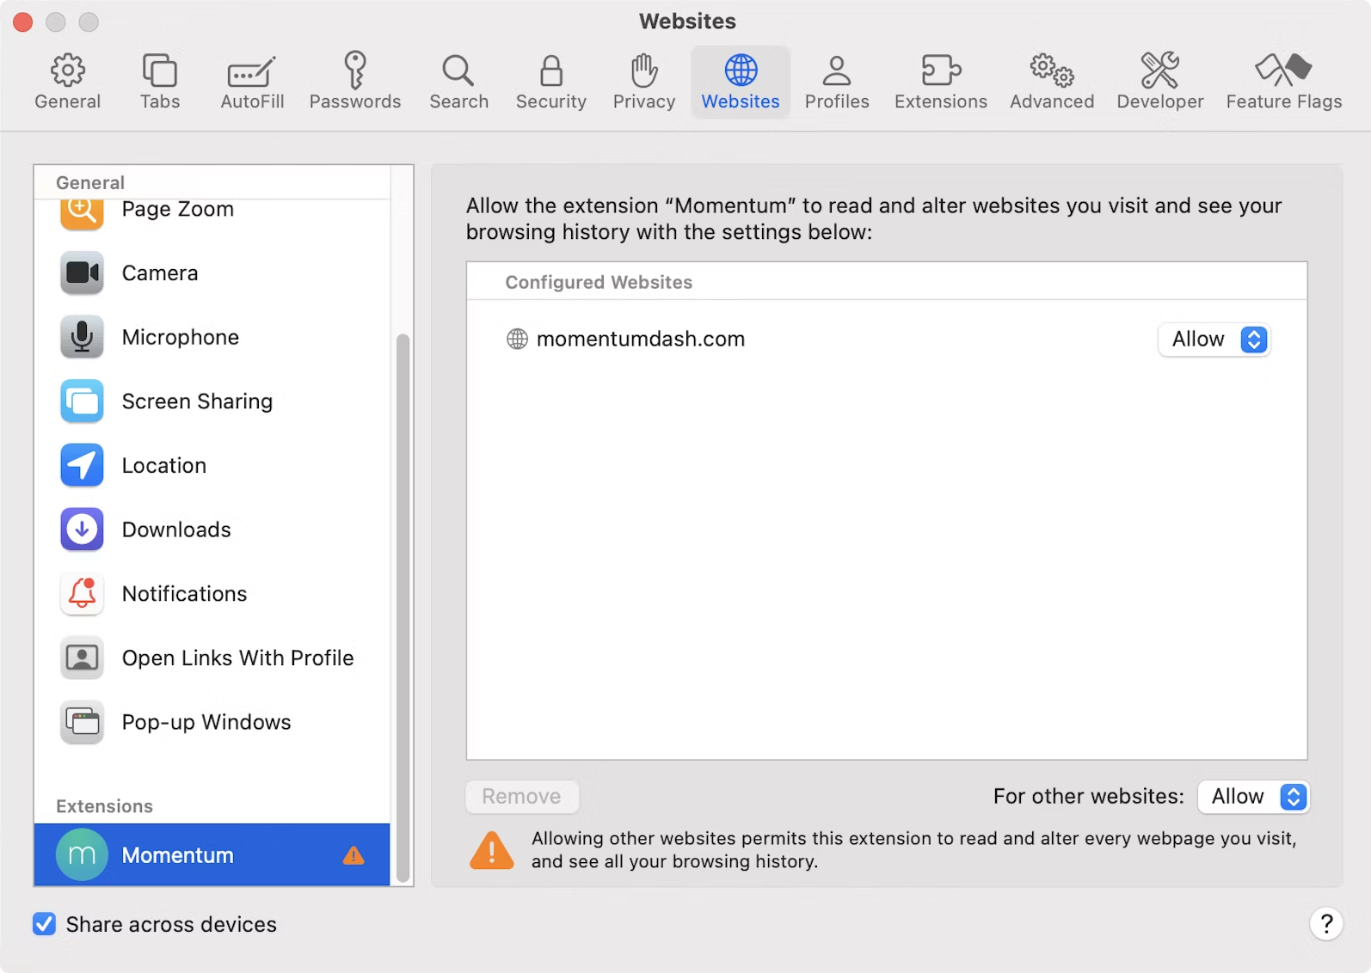
Task: Click the warning triangle in Momentum row
Action: tap(354, 855)
